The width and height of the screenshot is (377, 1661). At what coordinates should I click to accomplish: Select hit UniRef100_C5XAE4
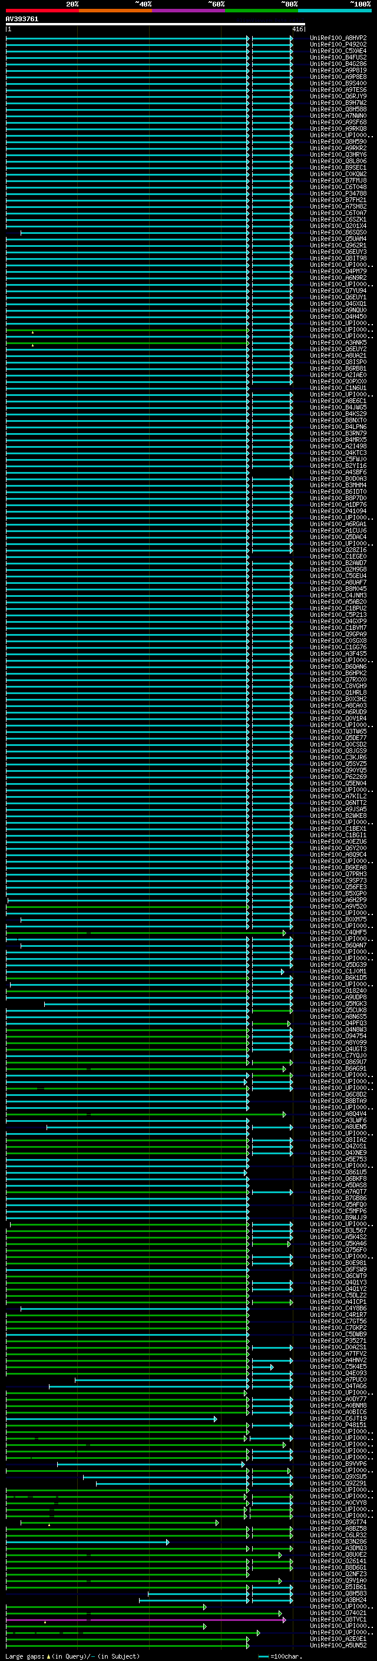pos(338,51)
